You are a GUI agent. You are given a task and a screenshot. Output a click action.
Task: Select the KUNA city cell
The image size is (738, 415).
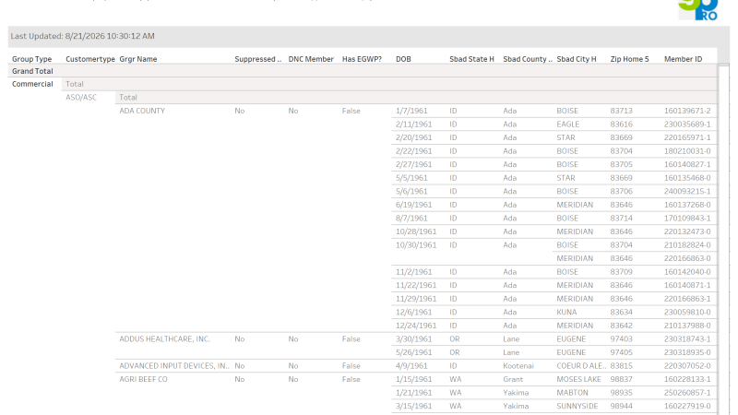click(566, 312)
